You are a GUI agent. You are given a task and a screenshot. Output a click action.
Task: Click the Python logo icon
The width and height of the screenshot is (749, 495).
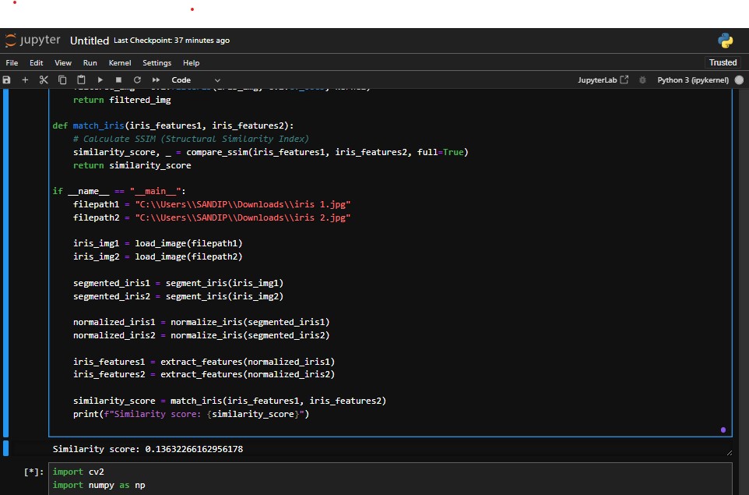[726, 41]
